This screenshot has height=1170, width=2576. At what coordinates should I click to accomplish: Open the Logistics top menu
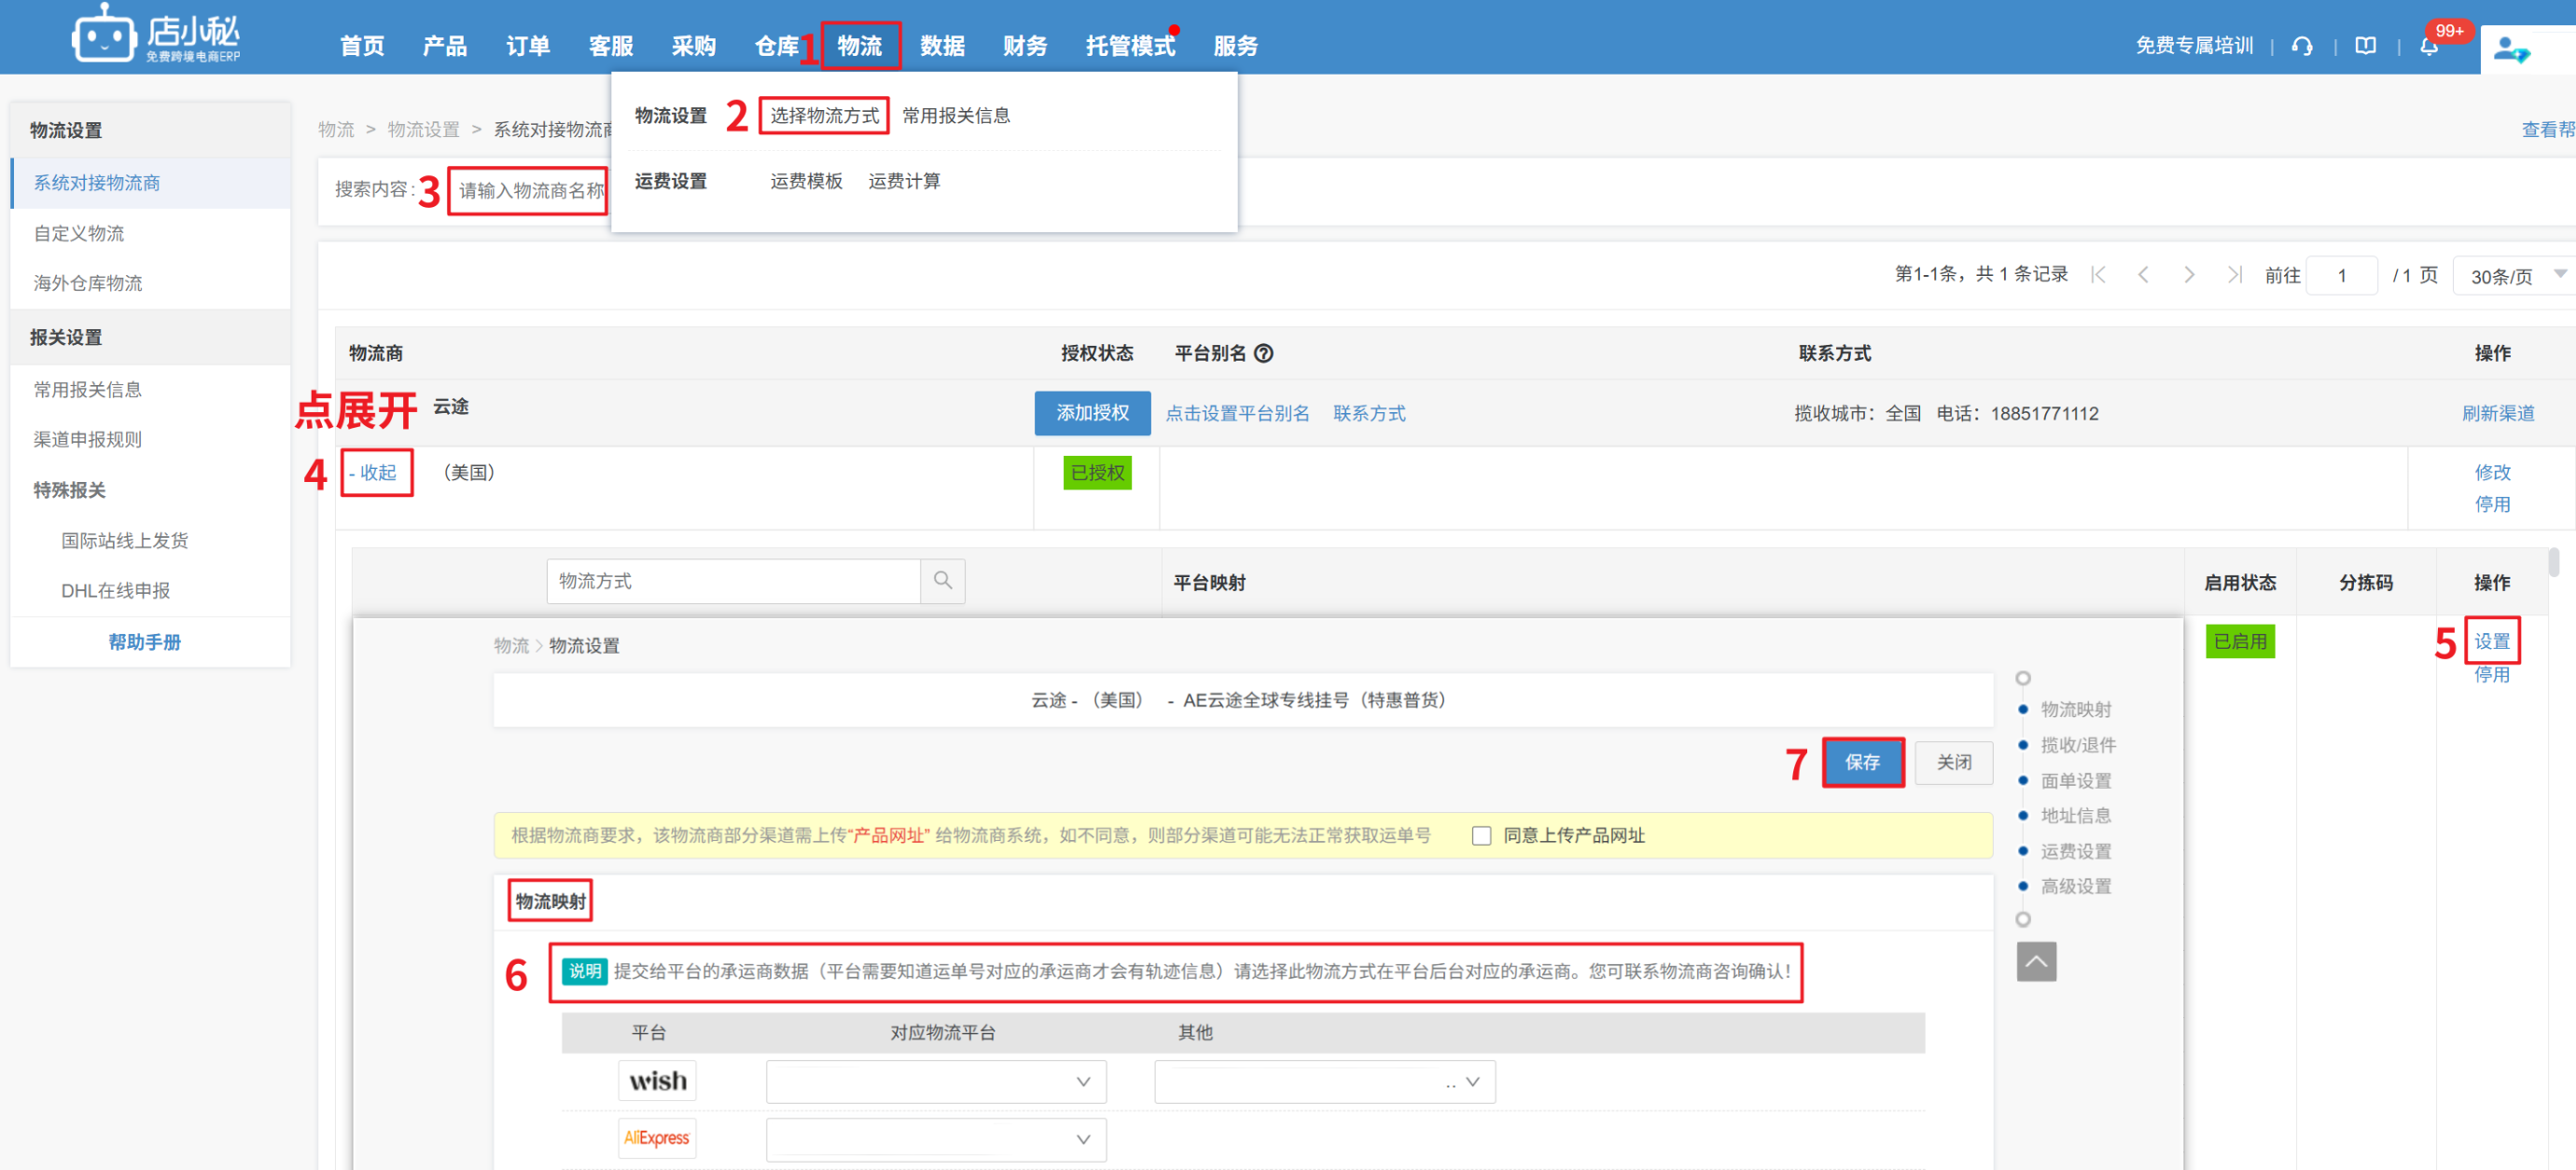[859, 46]
